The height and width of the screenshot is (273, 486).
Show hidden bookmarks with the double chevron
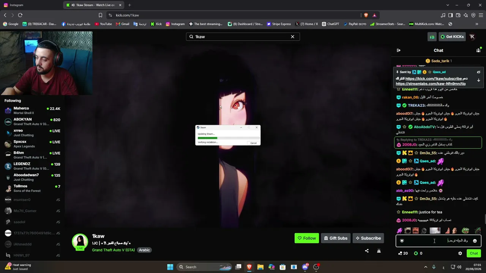coord(477,24)
